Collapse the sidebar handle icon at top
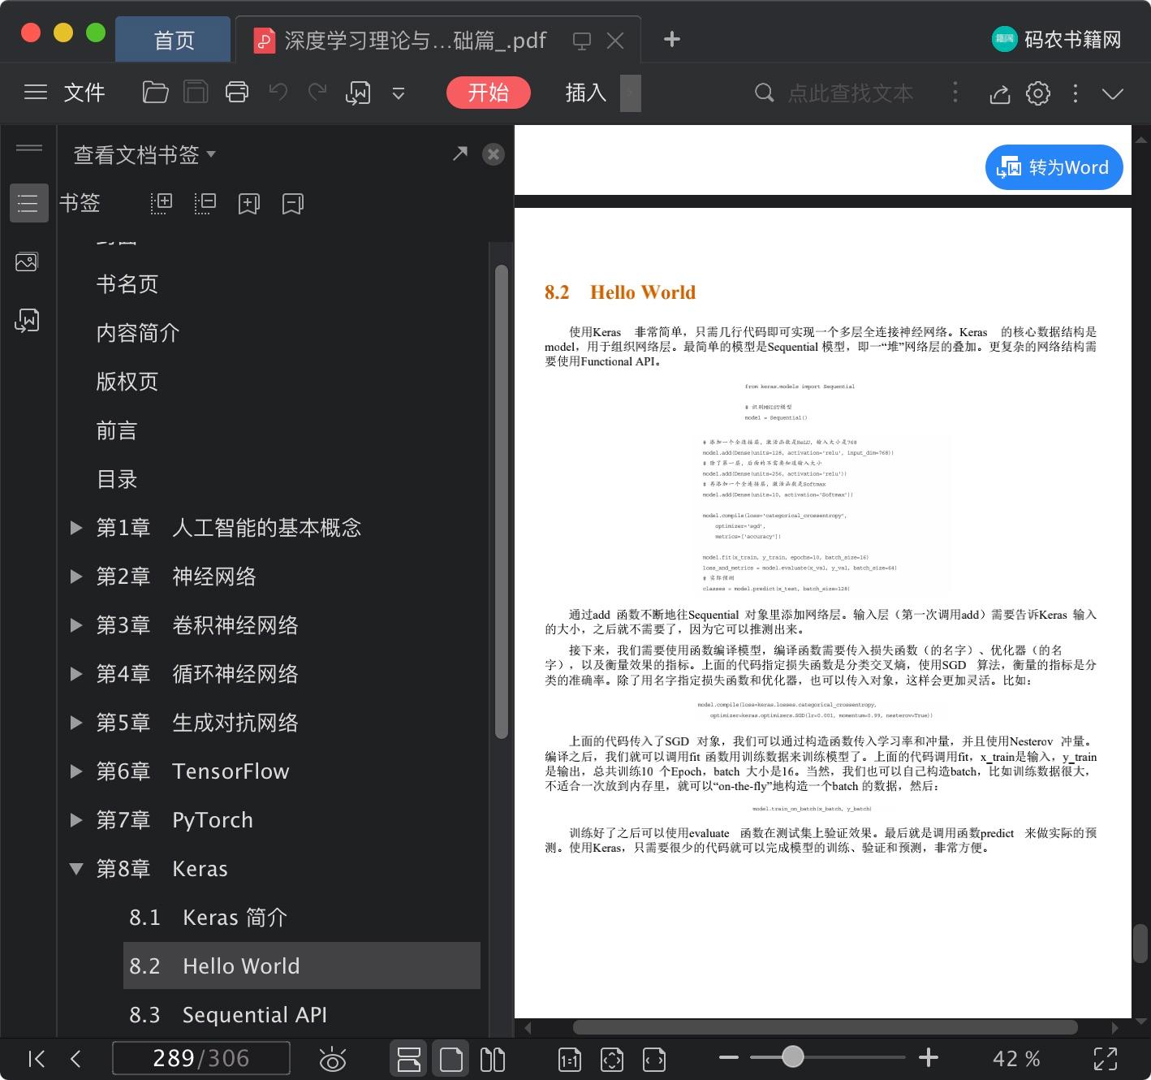This screenshot has height=1080, width=1151. (x=29, y=148)
